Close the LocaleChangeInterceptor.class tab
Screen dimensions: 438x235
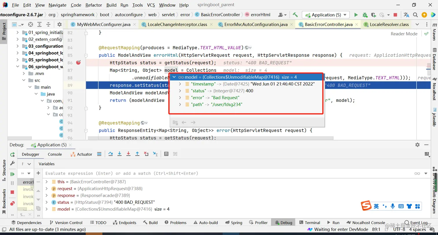[x=212, y=25]
